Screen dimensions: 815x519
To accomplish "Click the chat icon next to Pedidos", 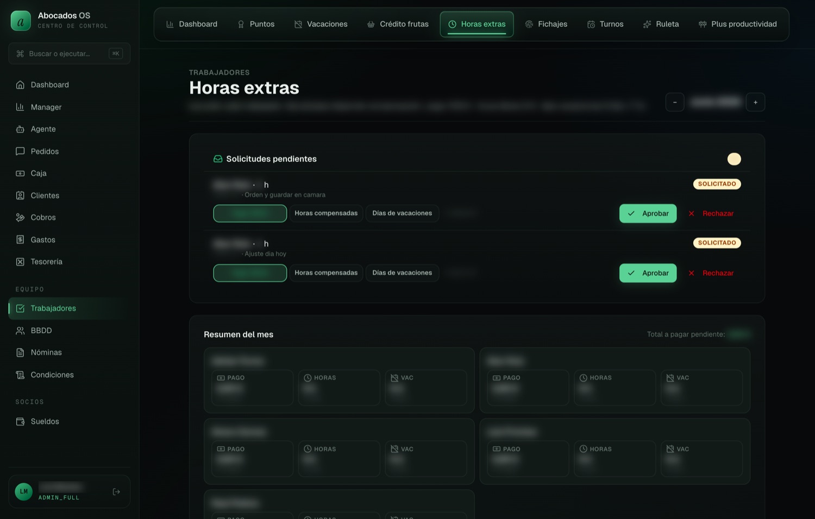I will click(x=20, y=151).
